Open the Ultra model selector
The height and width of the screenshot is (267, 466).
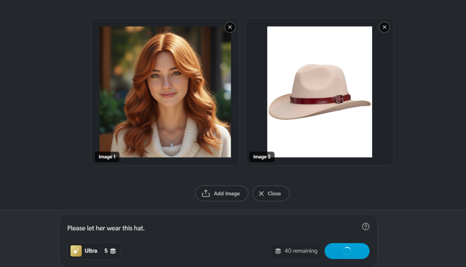tap(91, 251)
